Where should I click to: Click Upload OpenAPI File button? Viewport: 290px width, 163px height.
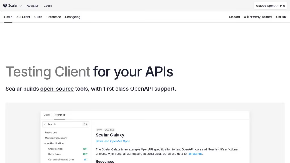tap(270, 6)
